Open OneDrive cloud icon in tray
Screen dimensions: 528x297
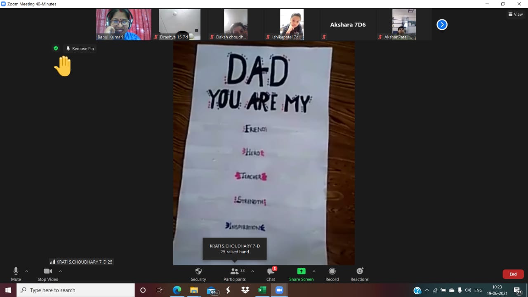click(x=452, y=290)
